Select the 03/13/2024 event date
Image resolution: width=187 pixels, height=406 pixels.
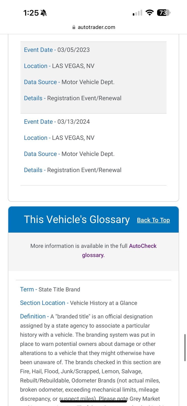pyautogui.click(x=73, y=122)
